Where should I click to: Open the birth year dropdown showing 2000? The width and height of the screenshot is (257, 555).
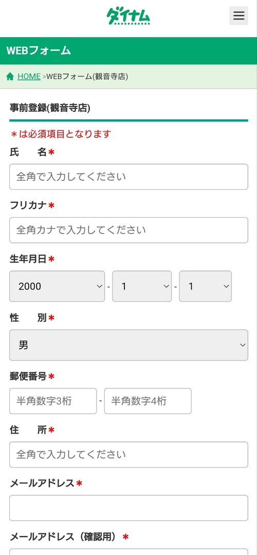click(x=57, y=287)
